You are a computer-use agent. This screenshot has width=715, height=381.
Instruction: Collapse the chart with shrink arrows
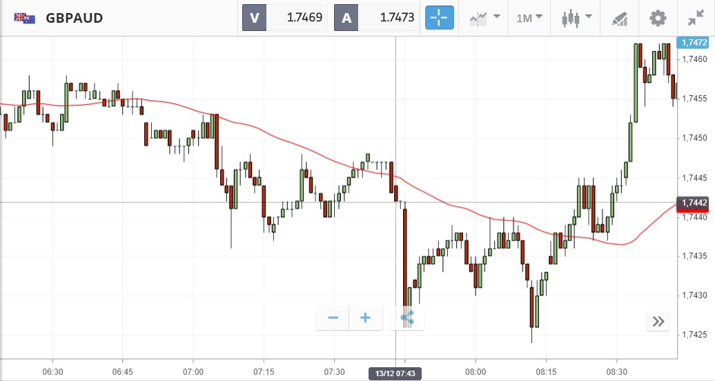click(695, 19)
